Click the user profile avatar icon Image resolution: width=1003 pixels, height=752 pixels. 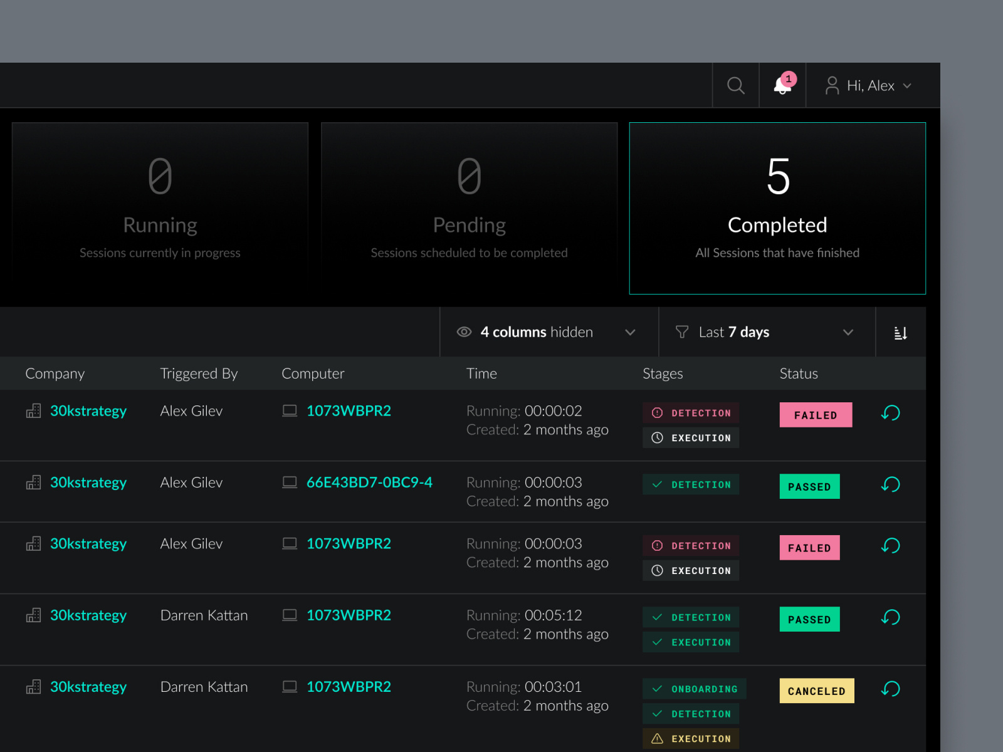coord(832,85)
